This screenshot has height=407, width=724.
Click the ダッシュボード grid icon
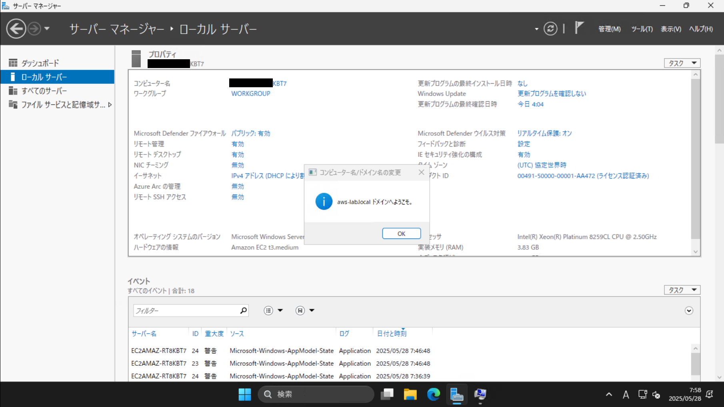(x=13, y=63)
